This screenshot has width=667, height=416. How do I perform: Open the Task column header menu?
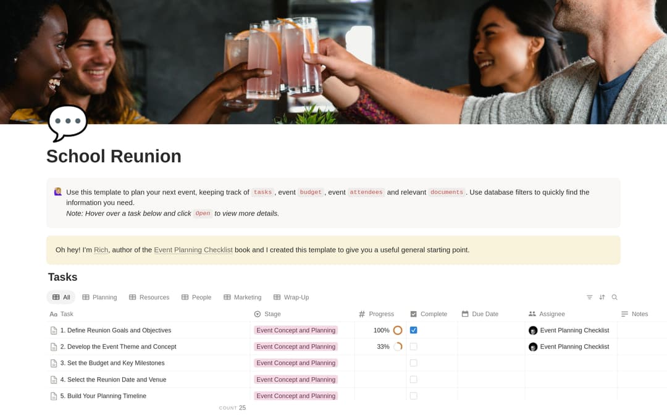coord(62,314)
